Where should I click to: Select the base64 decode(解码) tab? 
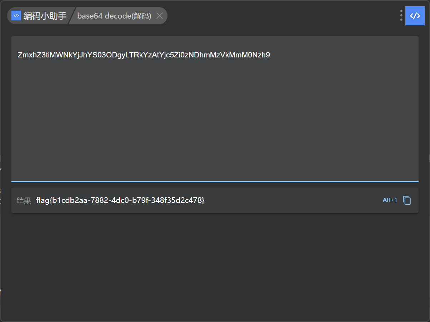pyautogui.click(x=114, y=16)
